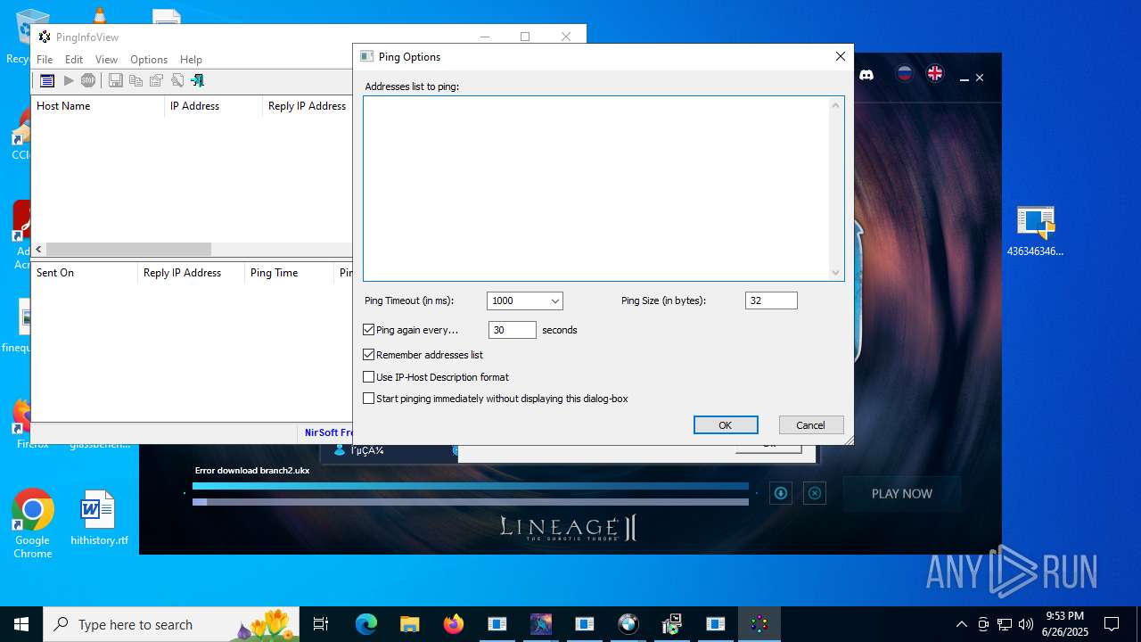The image size is (1141, 642).
Task: Click the BMW logo taskbar icon
Action: click(x=628, y=624)
